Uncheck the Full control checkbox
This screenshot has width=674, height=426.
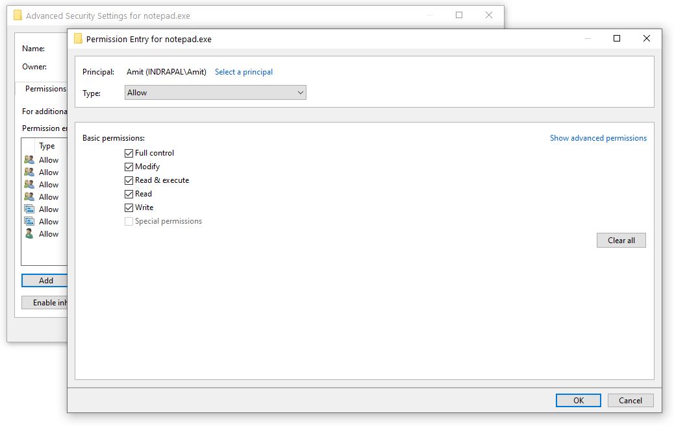(x=129, y=153)
